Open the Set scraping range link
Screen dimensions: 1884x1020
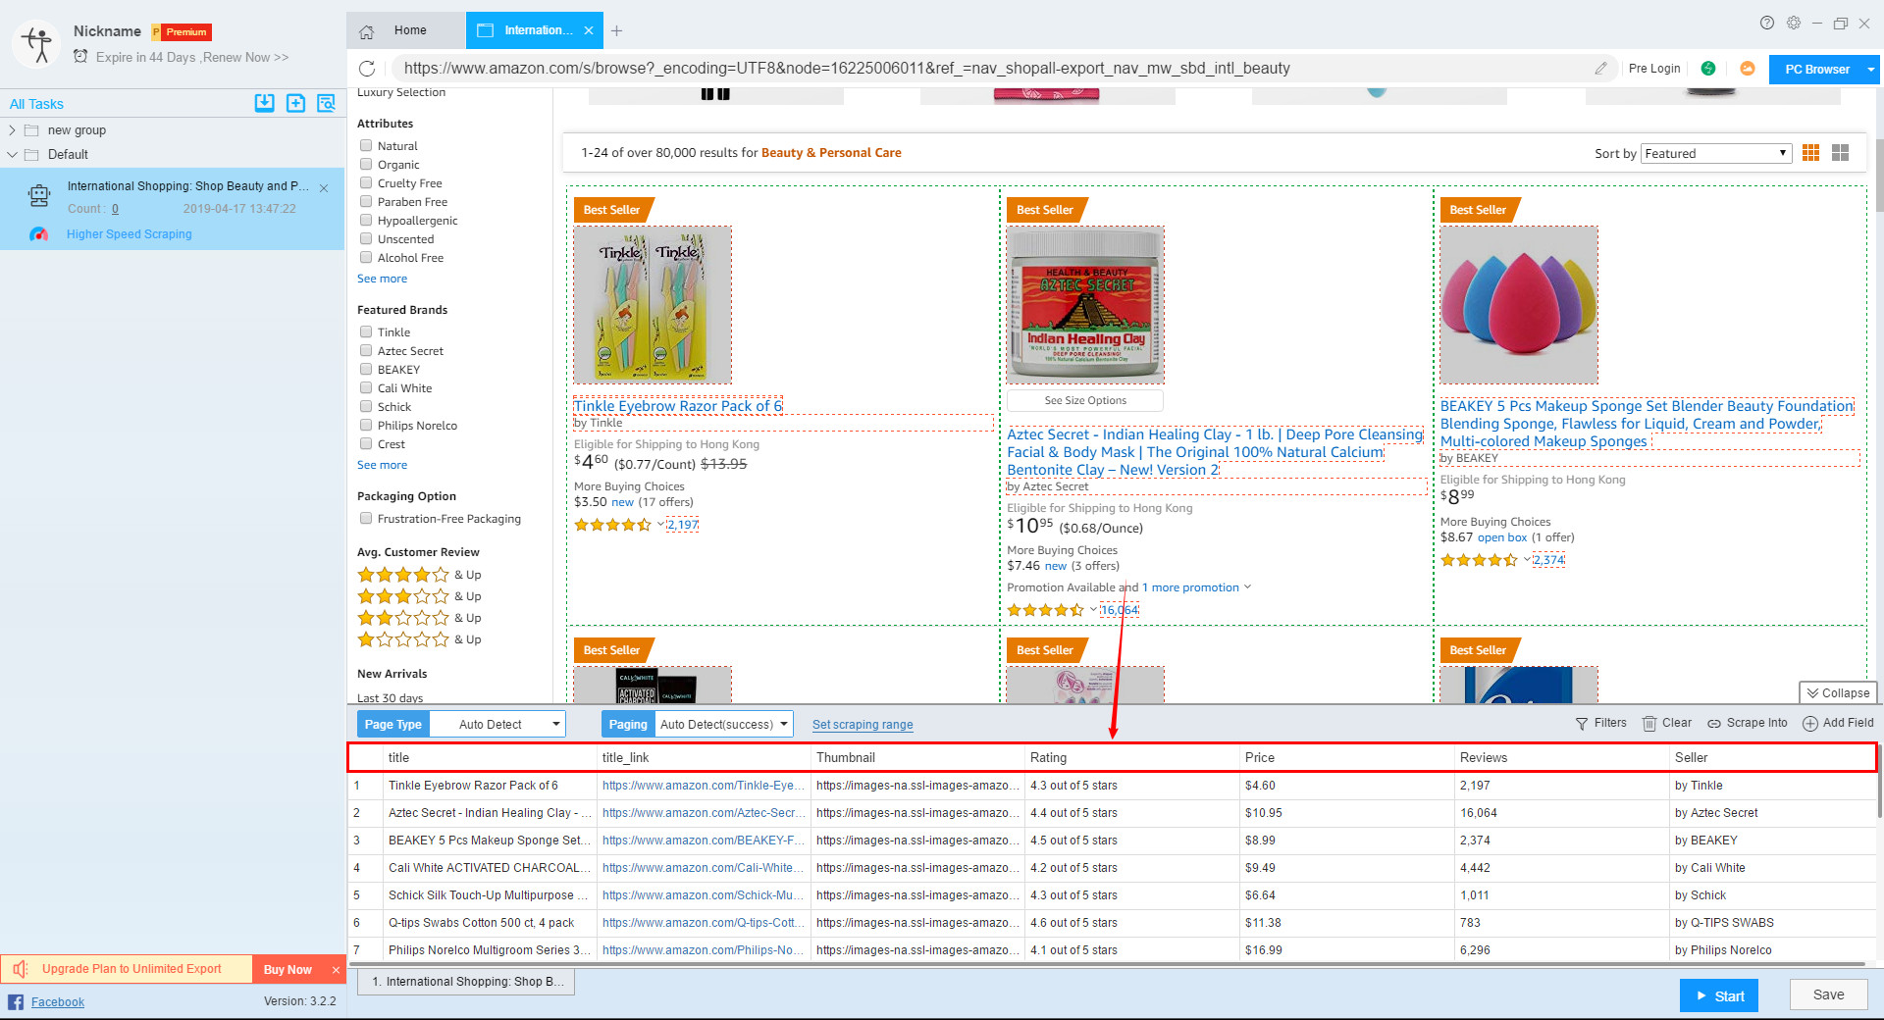click(x=863, y=725)
